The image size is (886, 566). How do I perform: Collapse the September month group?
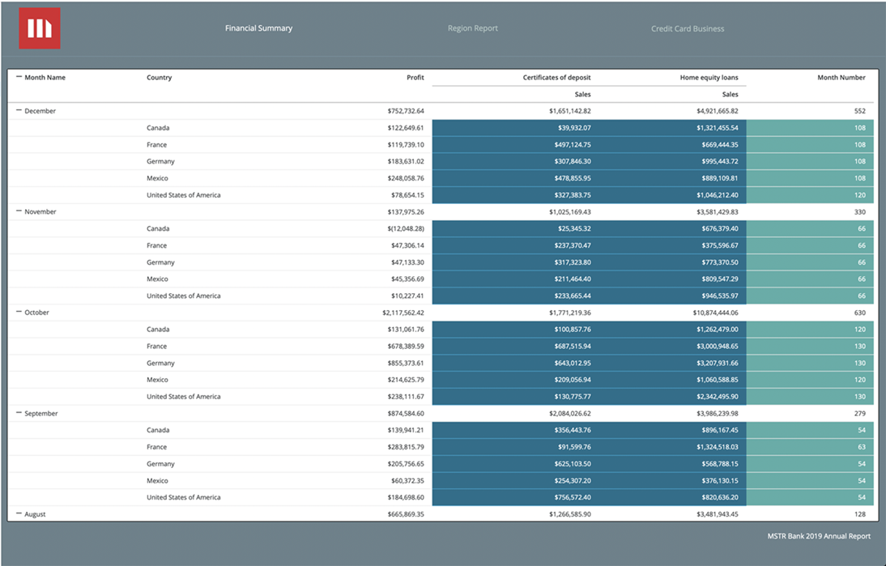(18, 413)
